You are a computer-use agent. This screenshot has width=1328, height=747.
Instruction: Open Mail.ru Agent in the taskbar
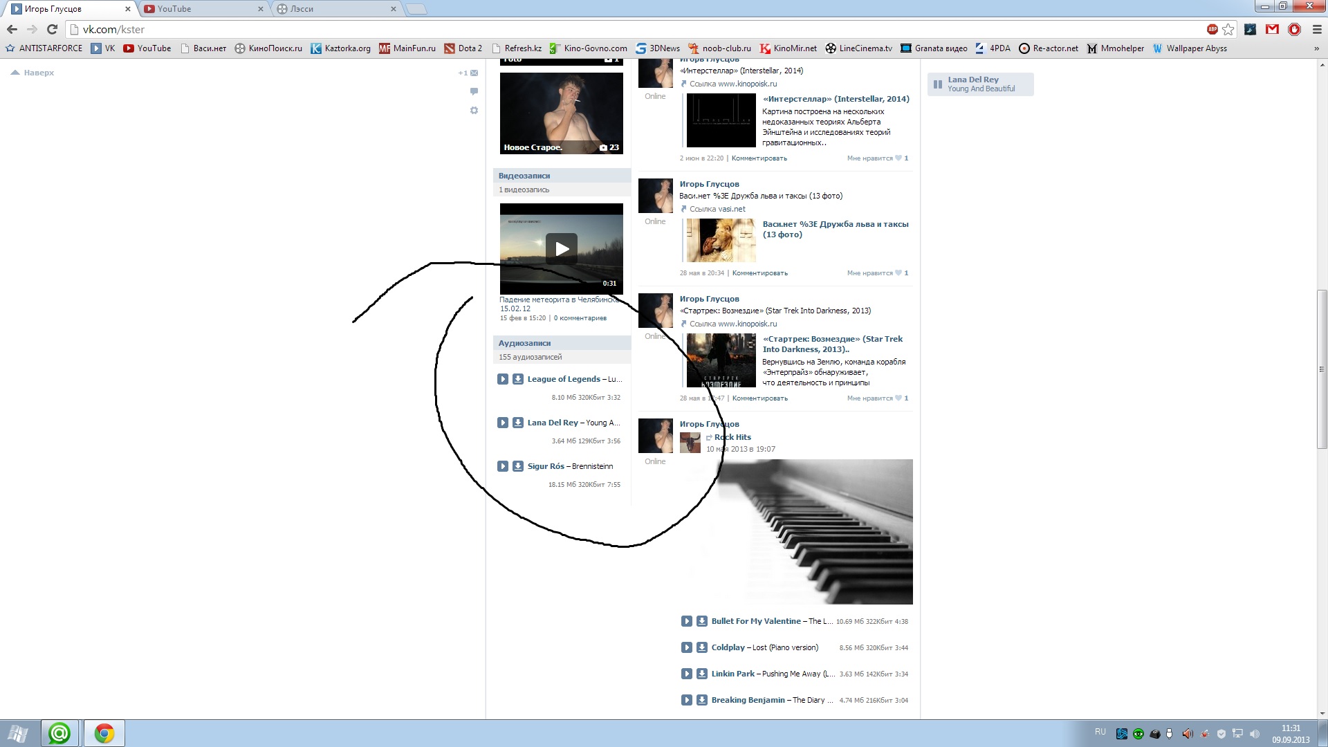59,733
